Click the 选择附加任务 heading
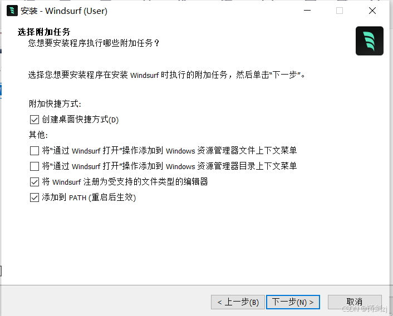Image resolution: width=393 pixels, height=316 pixels. click(x=44, y=32)
